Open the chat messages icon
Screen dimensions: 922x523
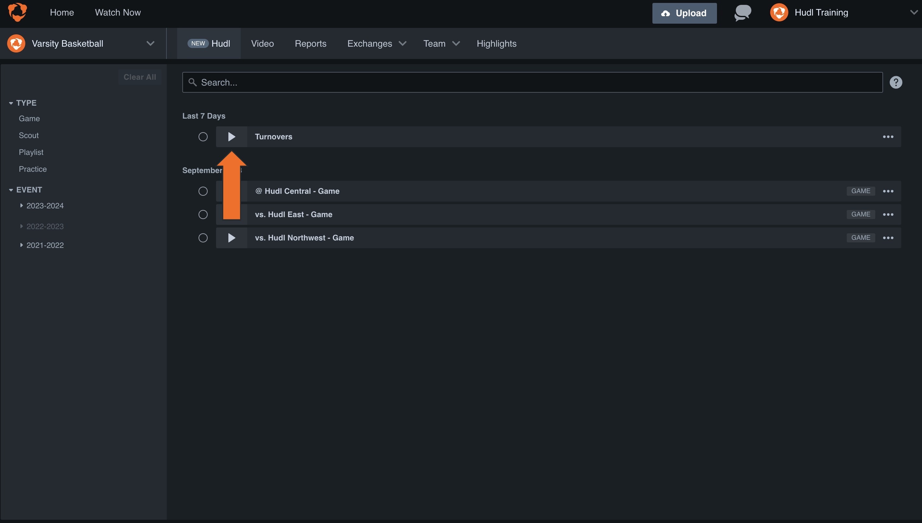[x=742, y=13]
